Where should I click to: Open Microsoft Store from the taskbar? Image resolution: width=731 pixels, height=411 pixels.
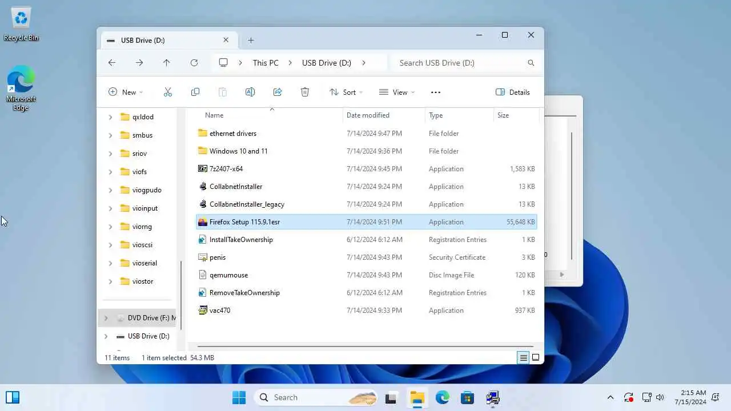(x=468, y=398)
